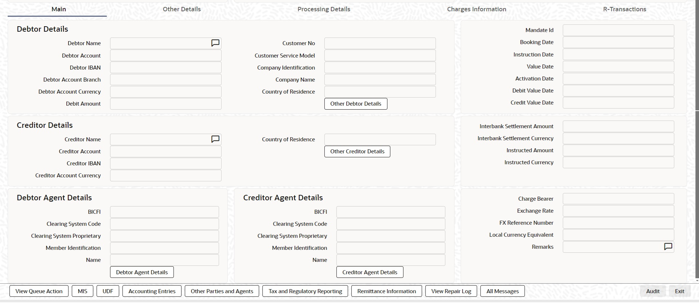699x303 pixels.
Task: Focus the Creditor Account field
Action: (166, 151)
